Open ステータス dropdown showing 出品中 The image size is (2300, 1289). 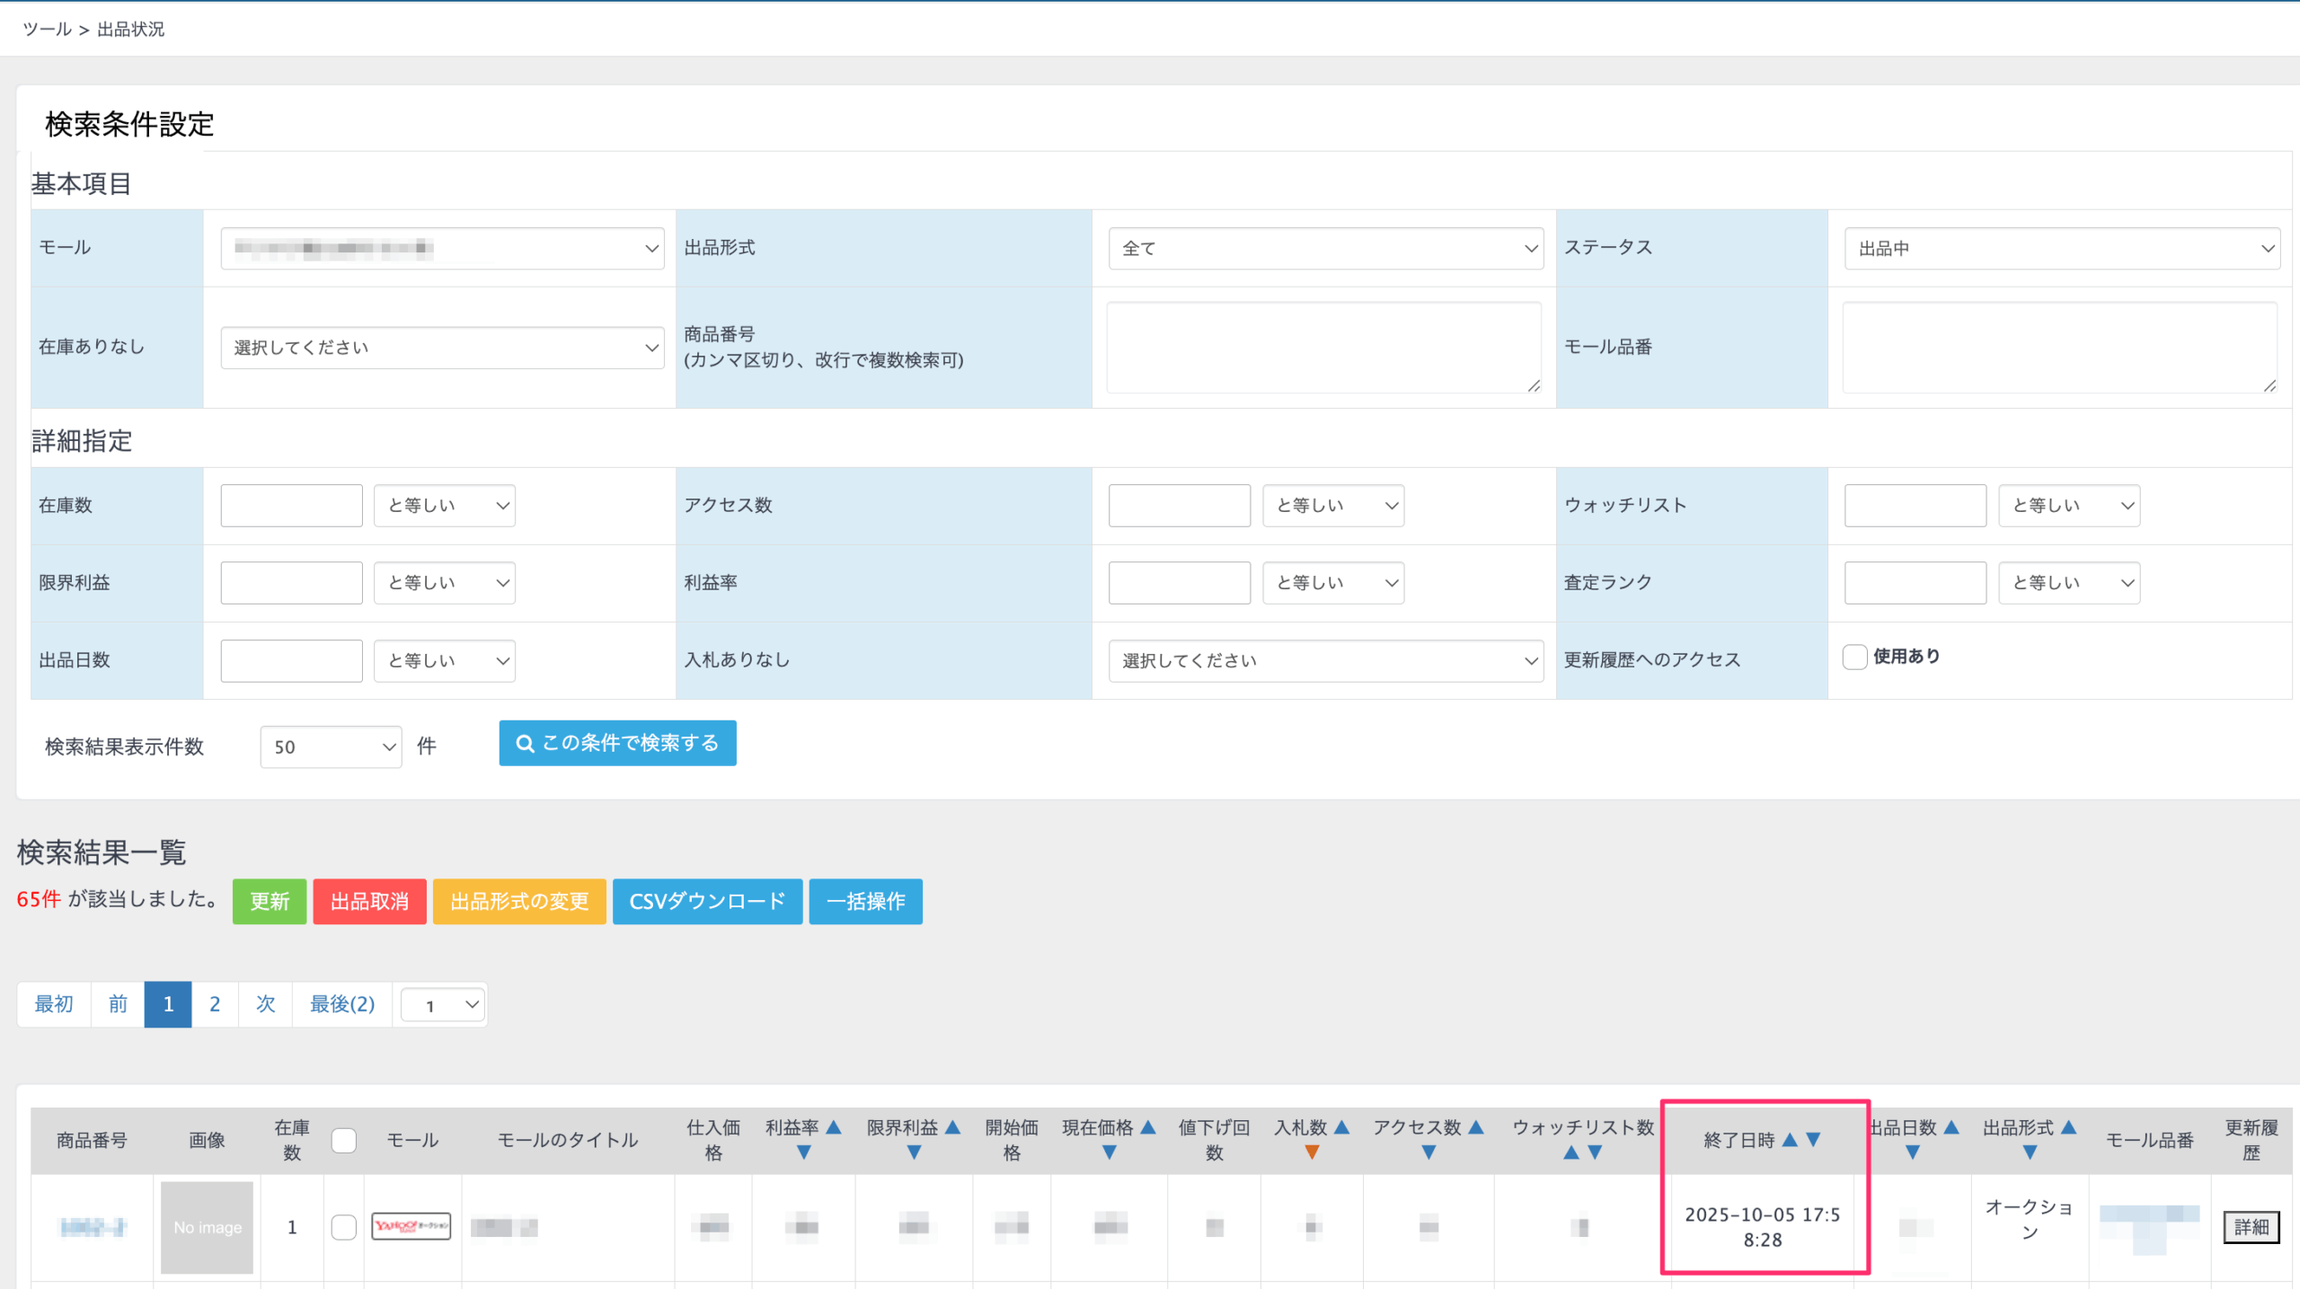[x=2062, y=249]
